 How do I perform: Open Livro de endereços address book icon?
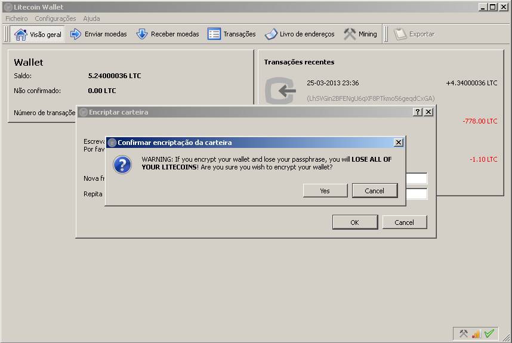tap(271, 34)
